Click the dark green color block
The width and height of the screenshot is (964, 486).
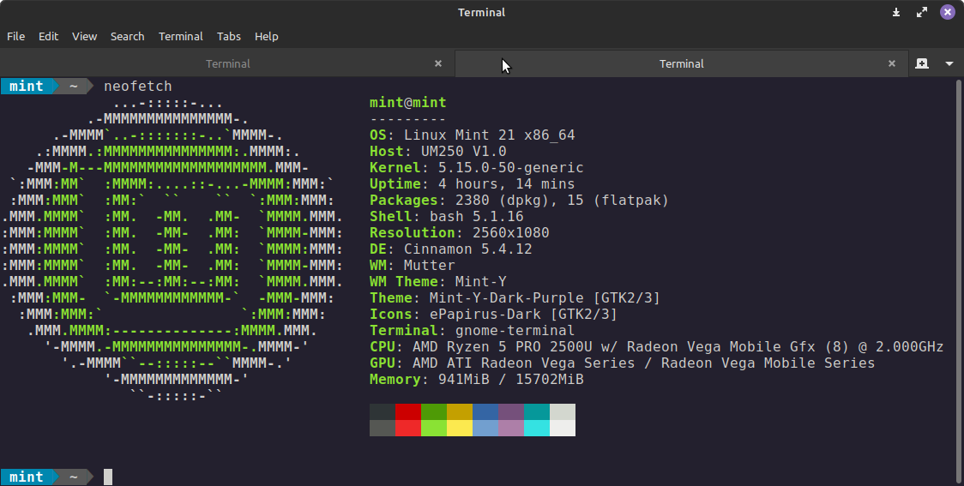point(434,411)
